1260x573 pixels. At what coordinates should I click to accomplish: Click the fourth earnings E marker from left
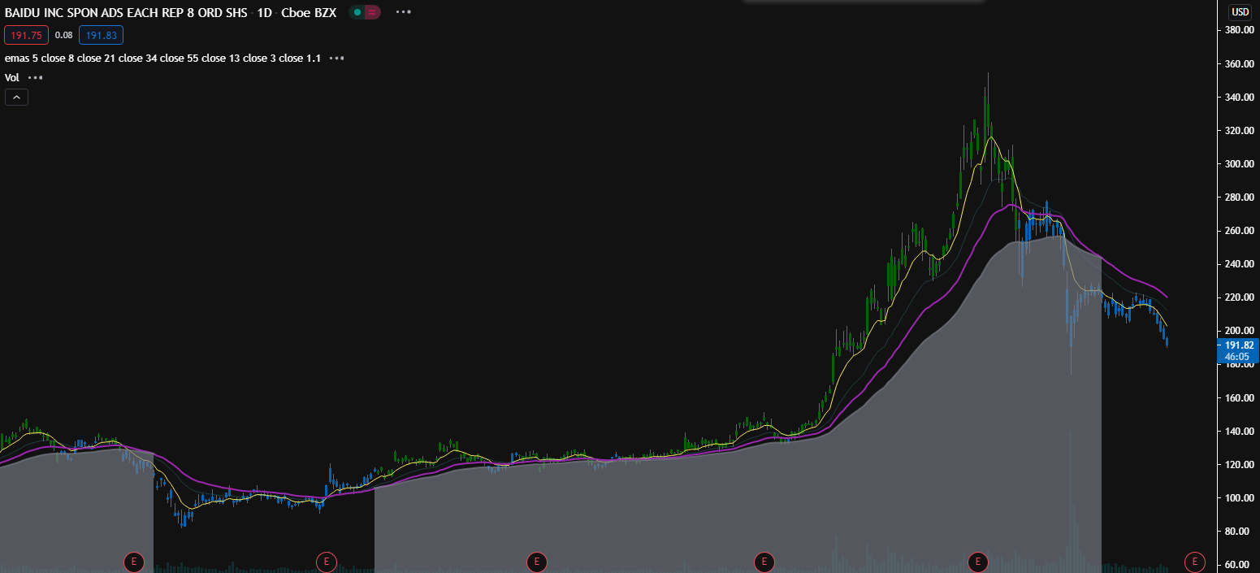tap(764, 561)
